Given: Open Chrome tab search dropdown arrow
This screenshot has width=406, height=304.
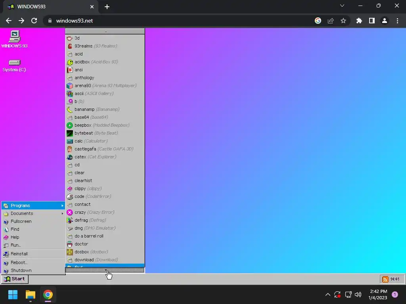Looking at the screenshot, I should (342, 6).
